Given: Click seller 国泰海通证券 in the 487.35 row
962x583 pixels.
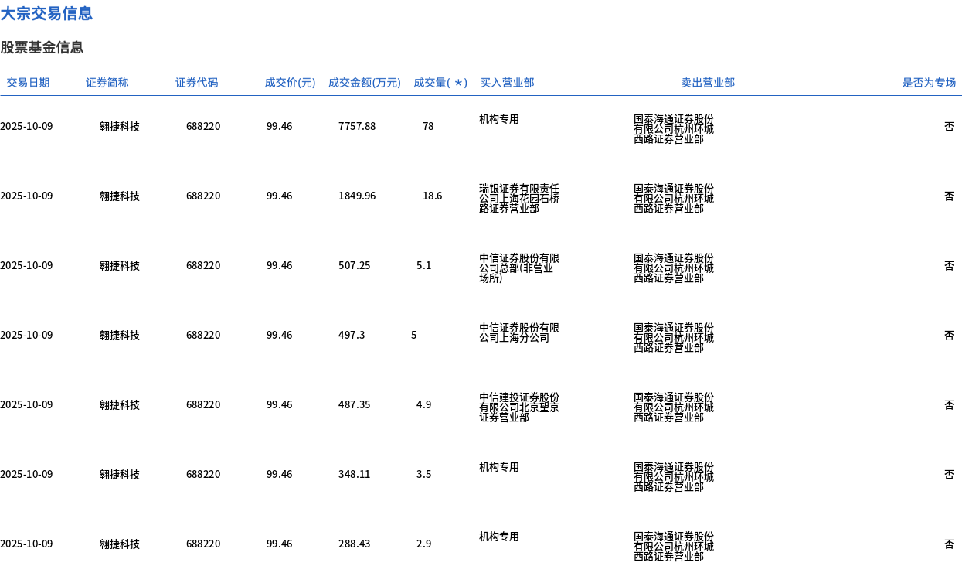Looking at the screenshot, I should pos(674,407).
